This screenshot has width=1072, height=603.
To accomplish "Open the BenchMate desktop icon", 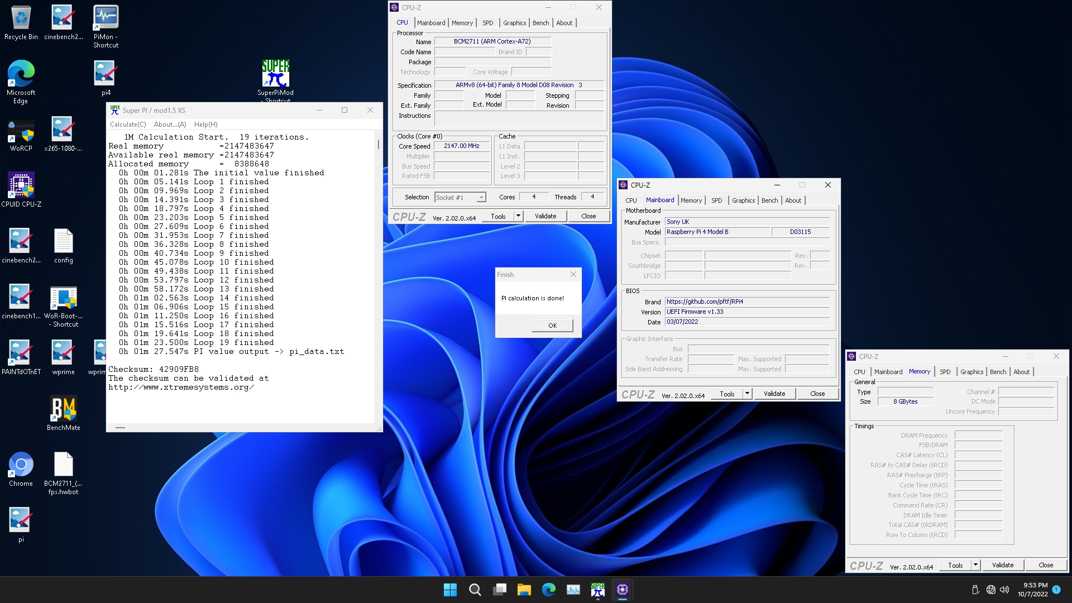I will 63,414.
